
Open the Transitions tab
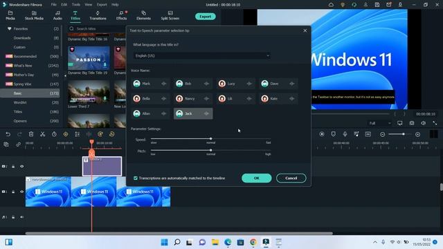coord(98,15)
